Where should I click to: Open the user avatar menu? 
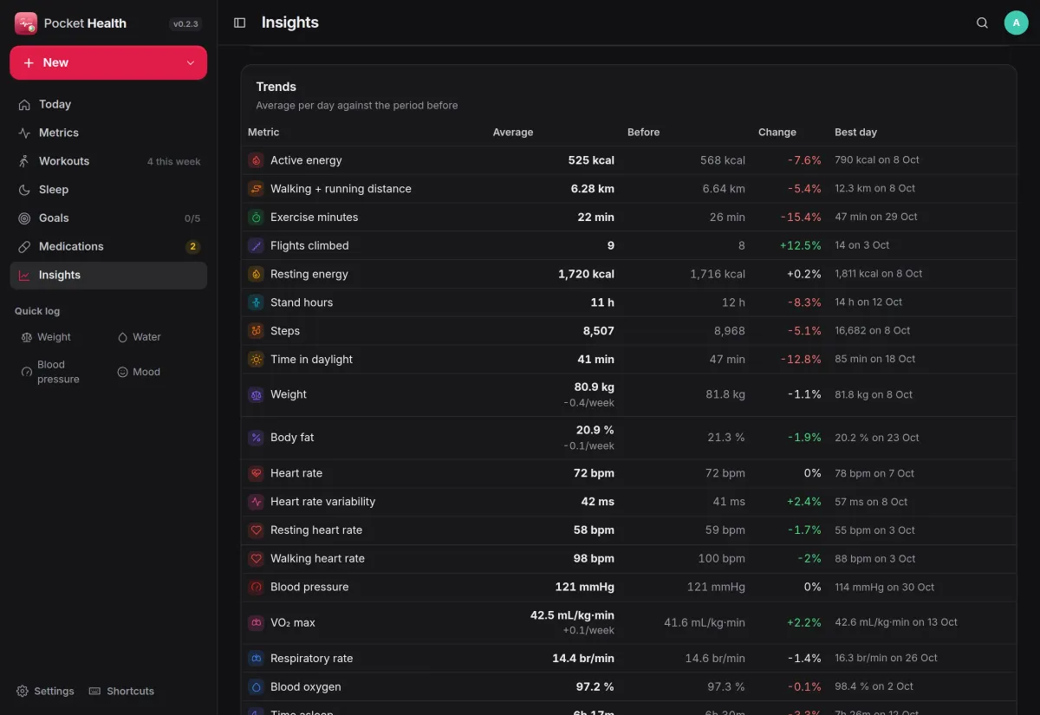point(1016,23)
